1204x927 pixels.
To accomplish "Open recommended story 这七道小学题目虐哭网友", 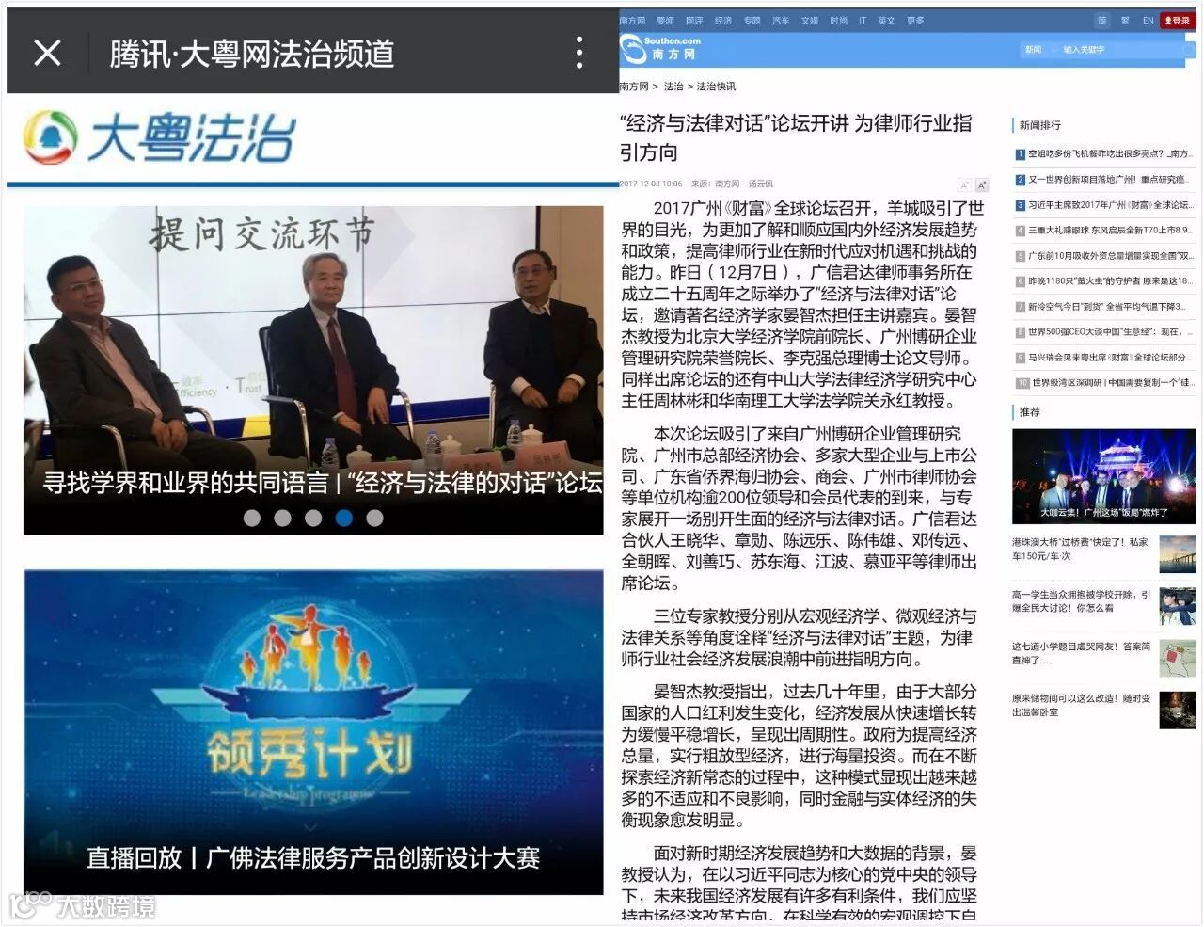I will coord(1081,653).
